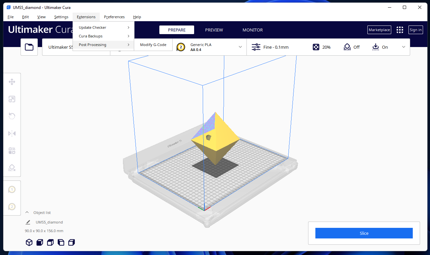The height and width of the screenshot is (255, 430).
Task: Expand Post Processing submenu arrow
Action: coord(129,45)
